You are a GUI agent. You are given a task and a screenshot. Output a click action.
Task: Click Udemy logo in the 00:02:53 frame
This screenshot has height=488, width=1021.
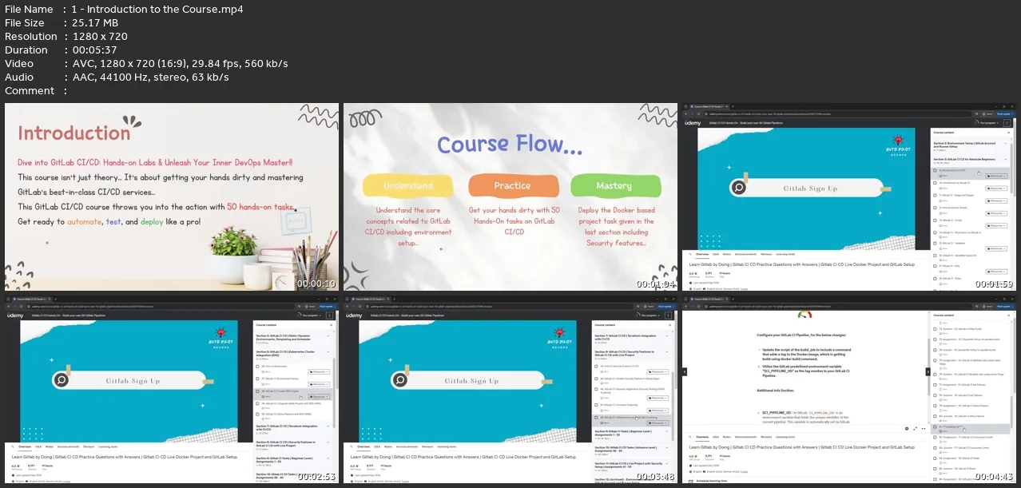coord(15,315)
